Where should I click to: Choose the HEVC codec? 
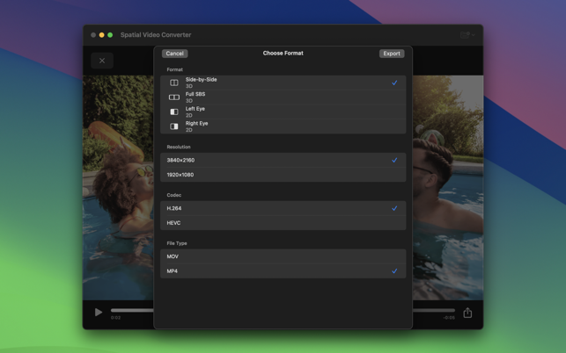(283, 223)
